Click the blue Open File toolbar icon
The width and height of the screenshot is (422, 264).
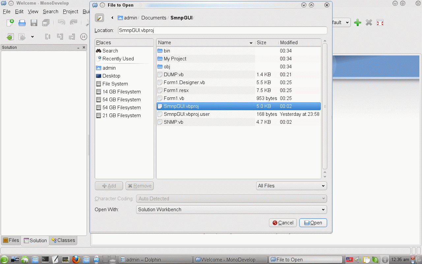click(x=22, y=23)
